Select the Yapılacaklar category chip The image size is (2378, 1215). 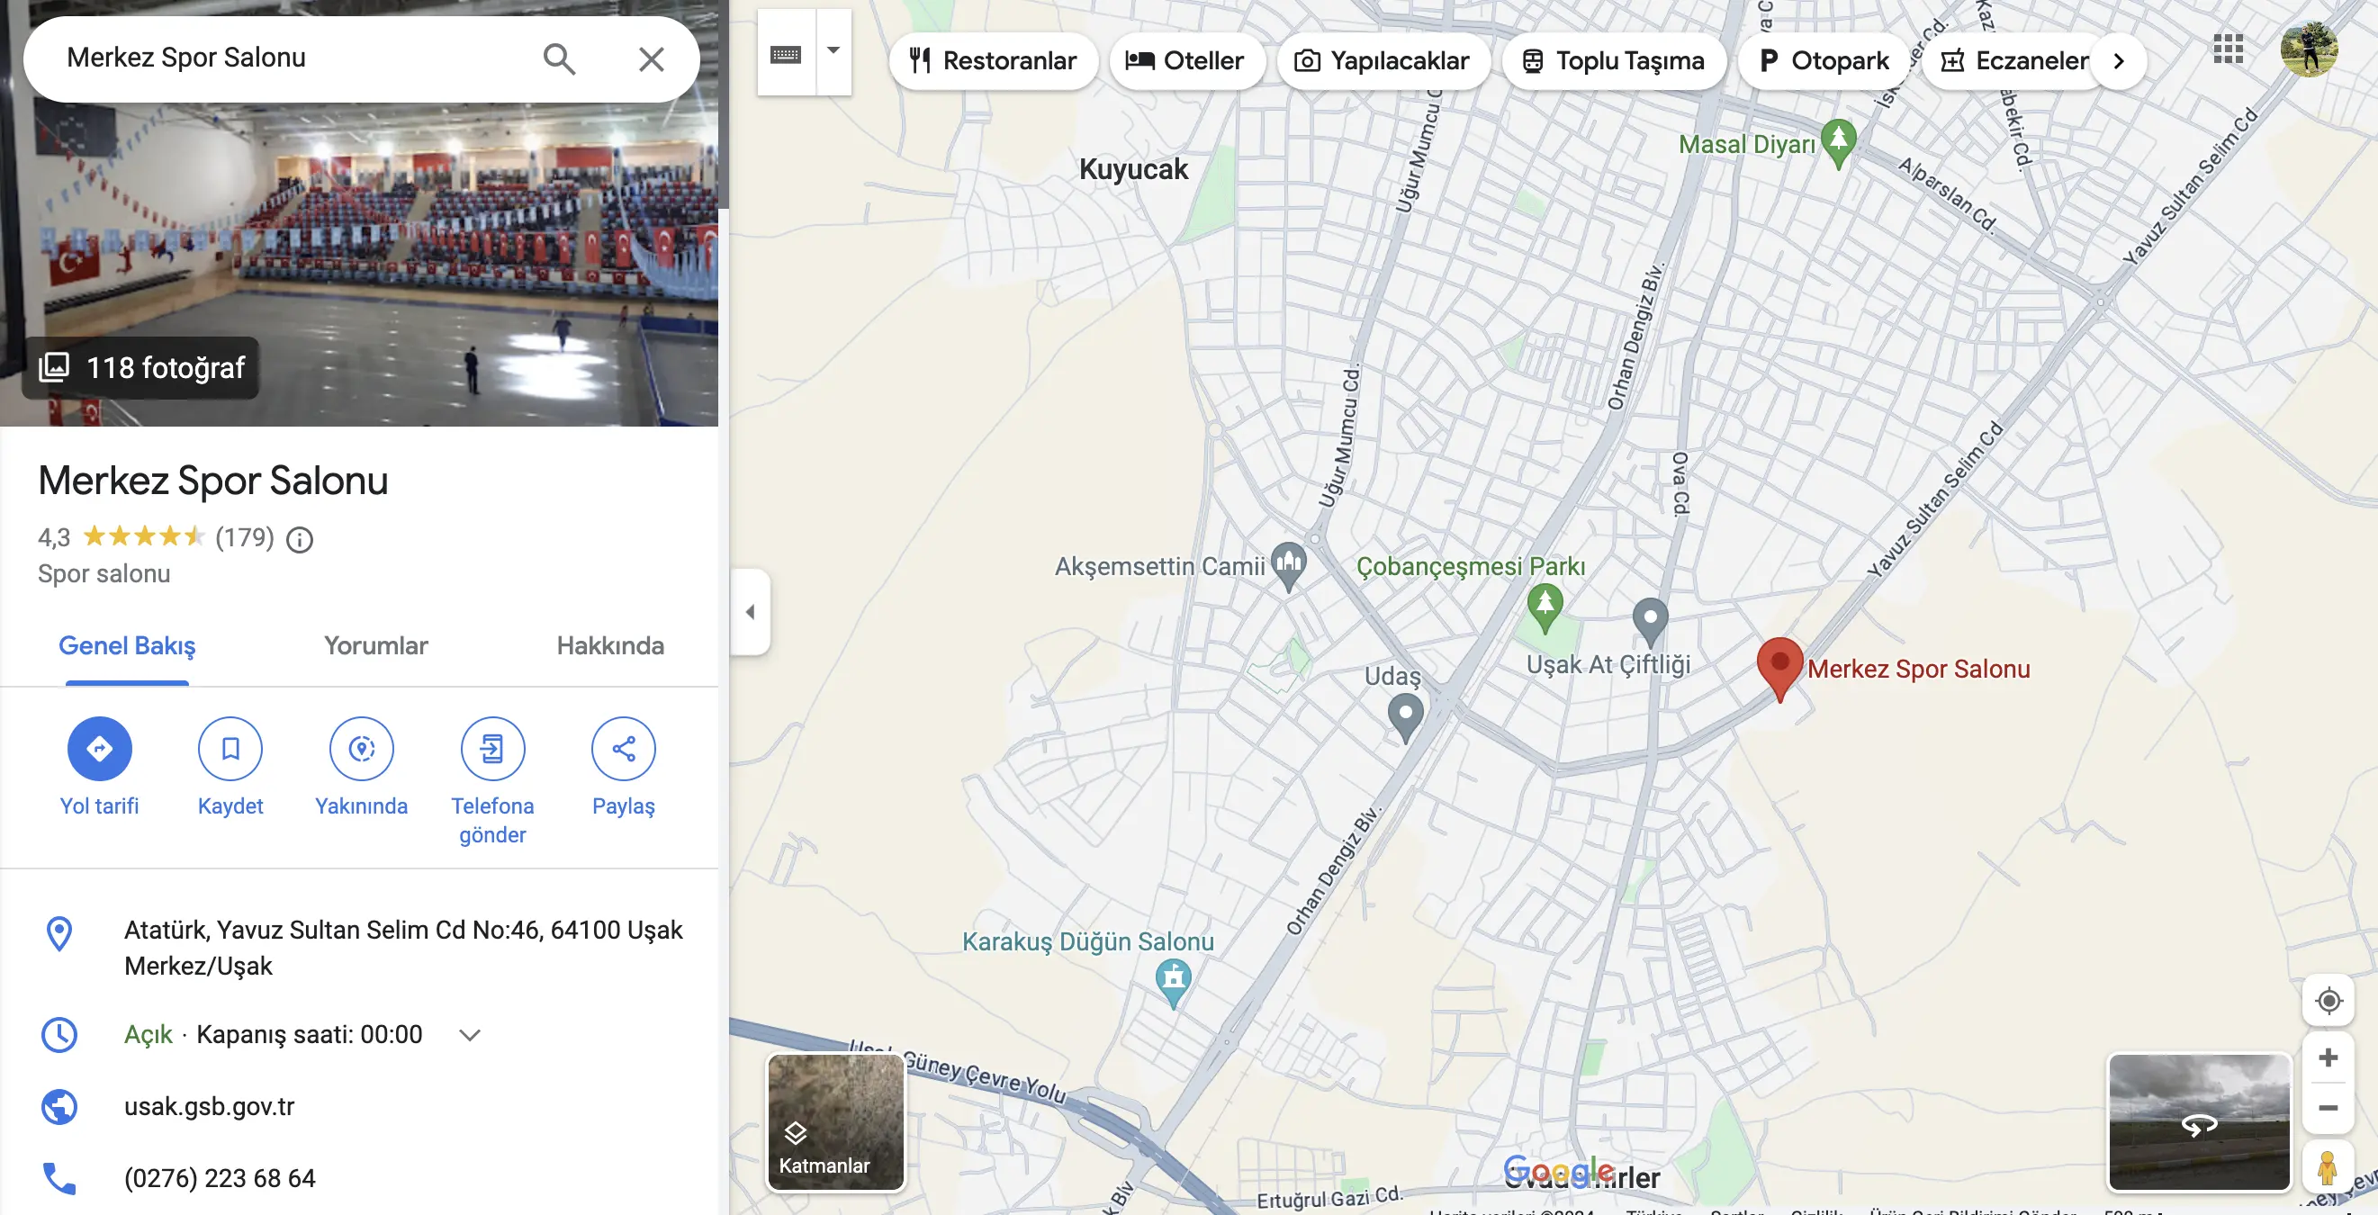pos(1383,61)
